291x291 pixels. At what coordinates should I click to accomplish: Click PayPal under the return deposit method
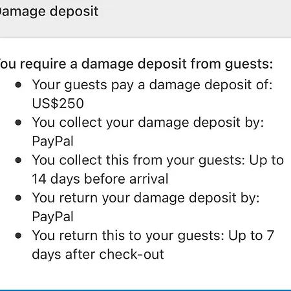click(52, 217)
